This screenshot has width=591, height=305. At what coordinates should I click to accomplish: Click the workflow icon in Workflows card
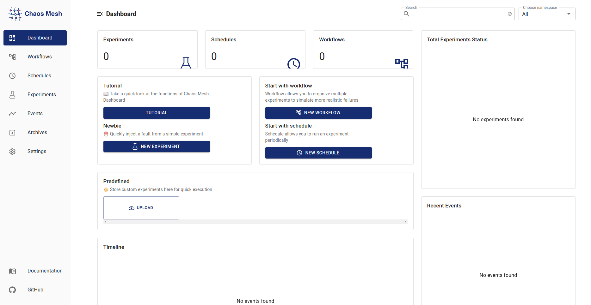tap(402, 63)
